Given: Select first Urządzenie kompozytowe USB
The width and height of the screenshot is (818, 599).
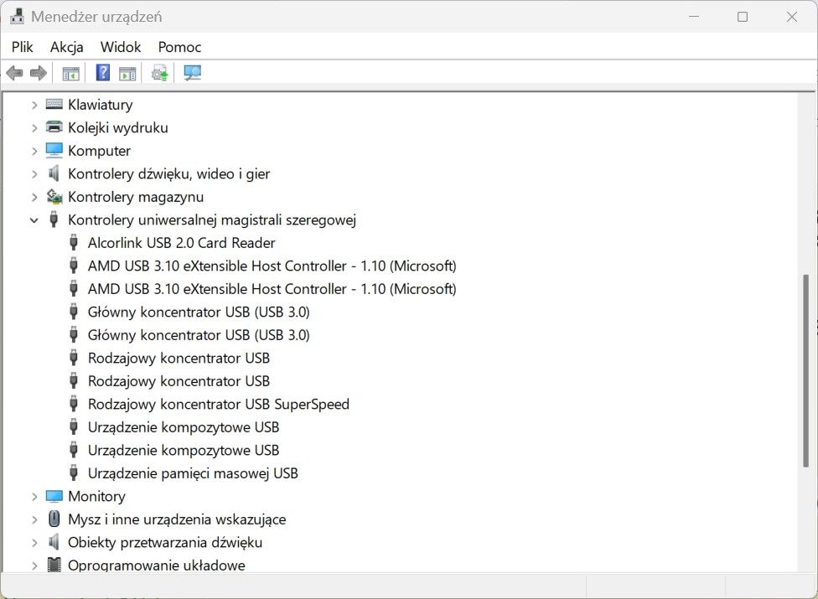Looking at the screenshot, I should [184, 427].
